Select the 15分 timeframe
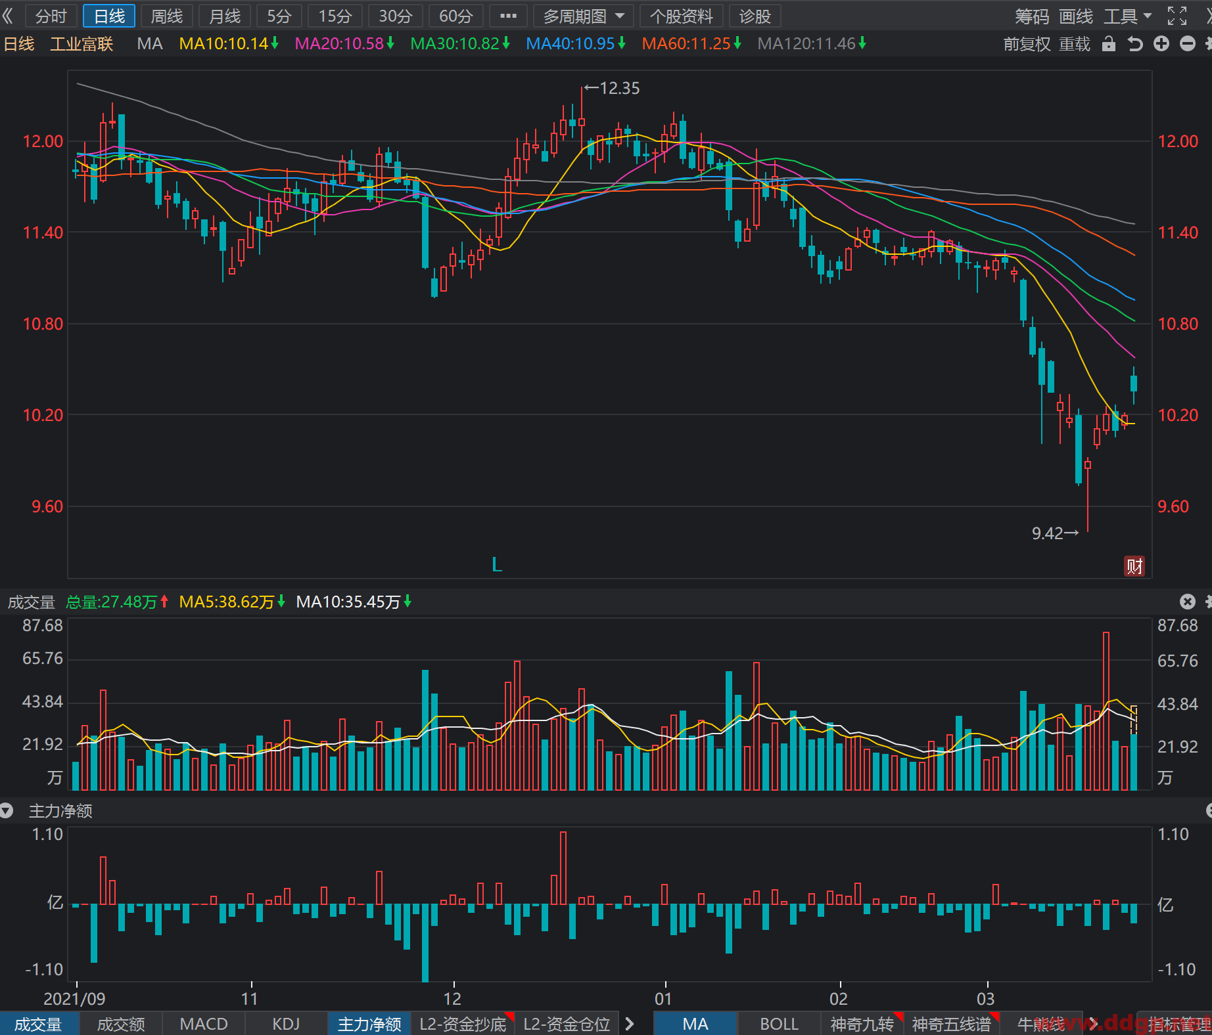 click(335, 16)
